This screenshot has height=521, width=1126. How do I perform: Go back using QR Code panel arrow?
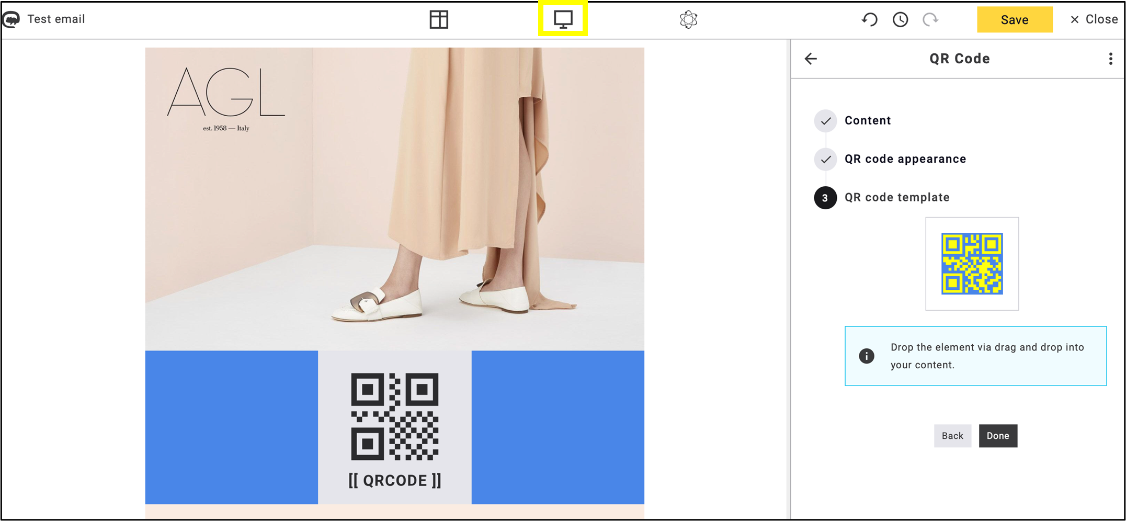tap(811, 59)
